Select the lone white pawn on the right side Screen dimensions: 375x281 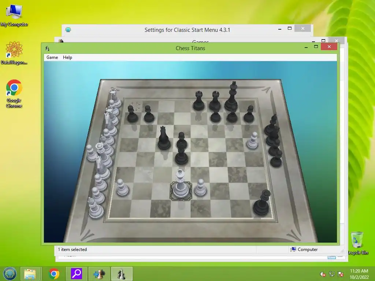click(x=253, y=141)
